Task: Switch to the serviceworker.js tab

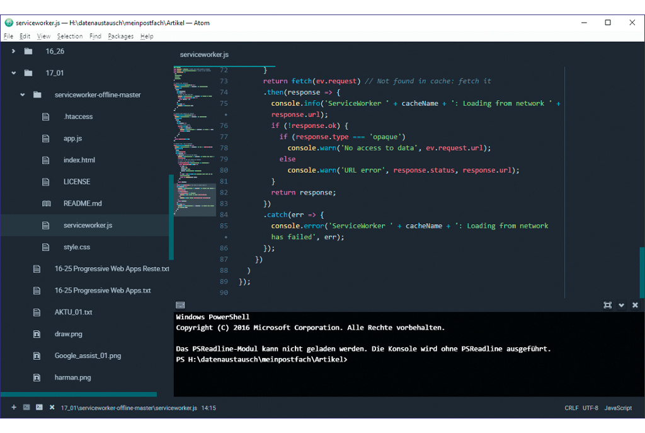Action: pos(204,55)
